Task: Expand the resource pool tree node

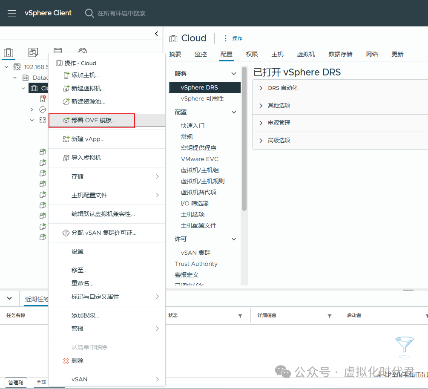Action: pos(32,109)
